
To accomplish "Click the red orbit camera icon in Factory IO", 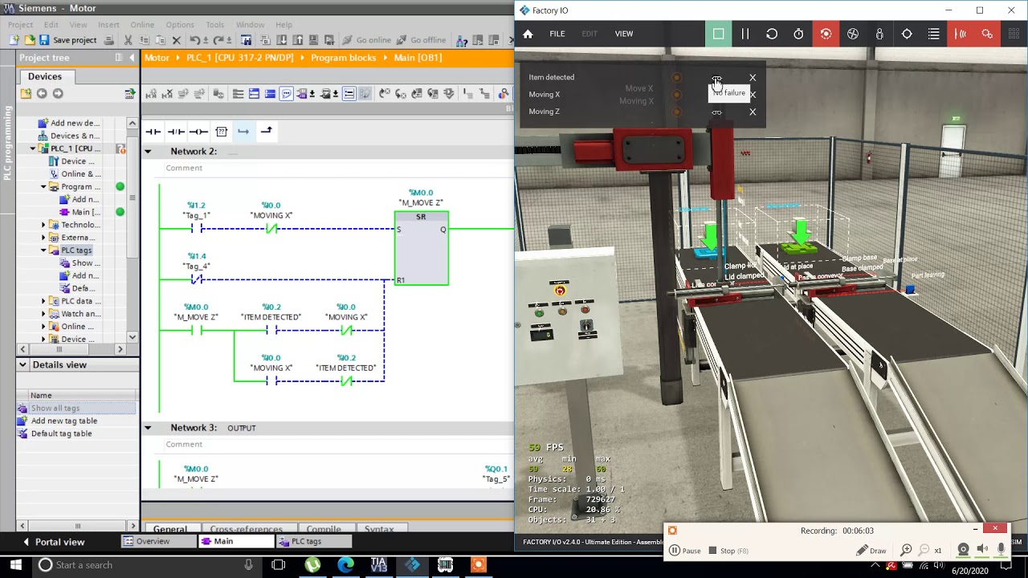I will coord(826,34).
